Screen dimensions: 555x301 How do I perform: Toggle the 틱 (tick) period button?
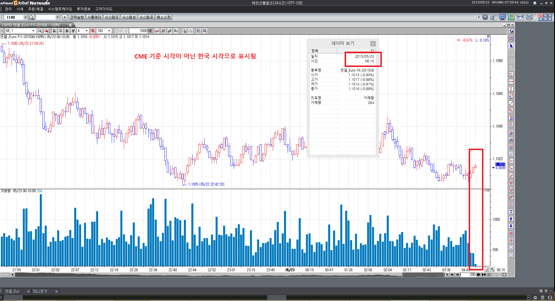(x=93, y=31)
